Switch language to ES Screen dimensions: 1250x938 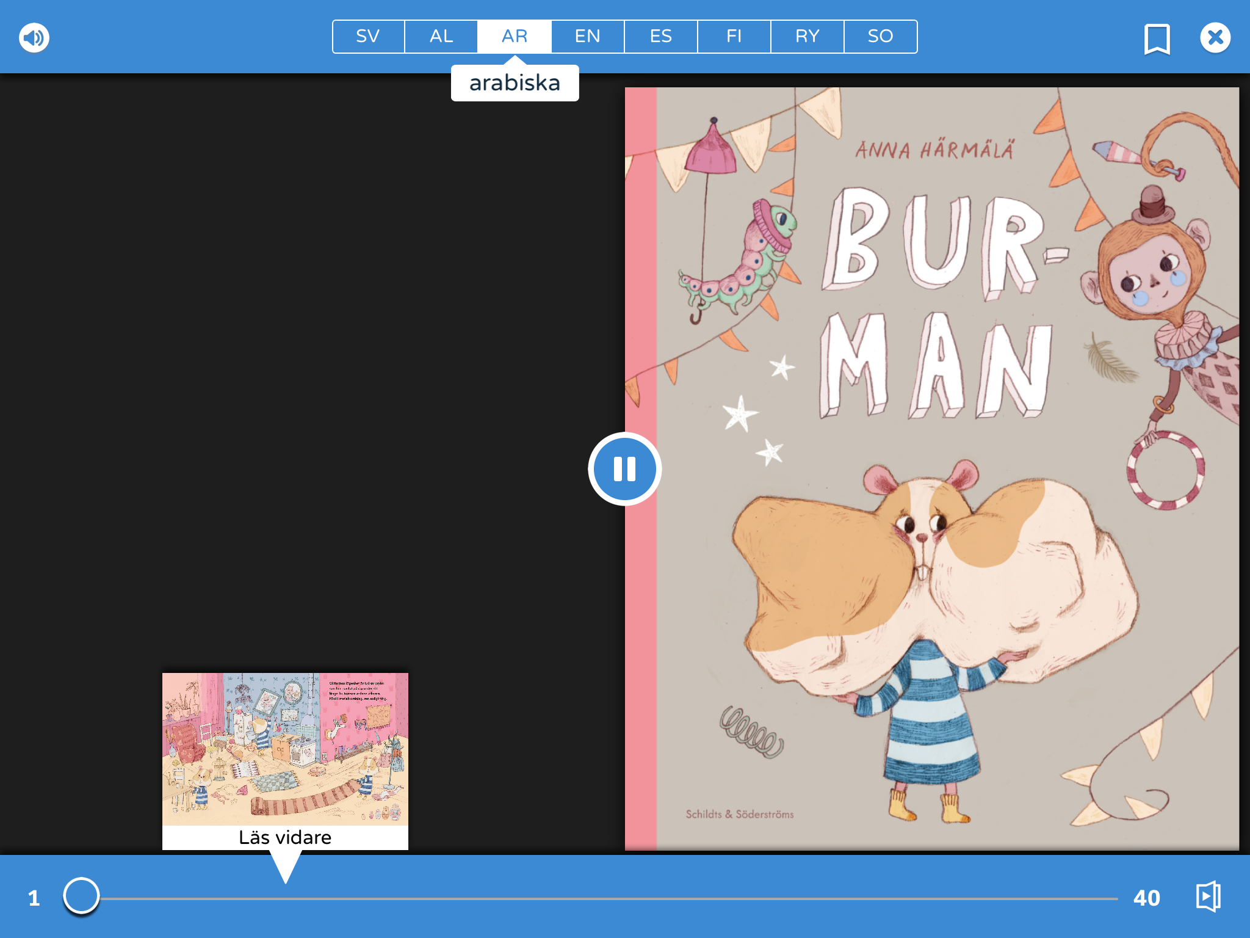click(661, 37)
